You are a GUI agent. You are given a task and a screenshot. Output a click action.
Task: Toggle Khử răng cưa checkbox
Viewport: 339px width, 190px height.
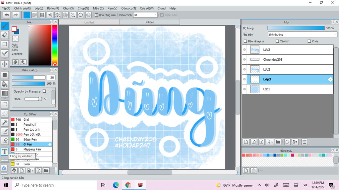click(96, 15)
